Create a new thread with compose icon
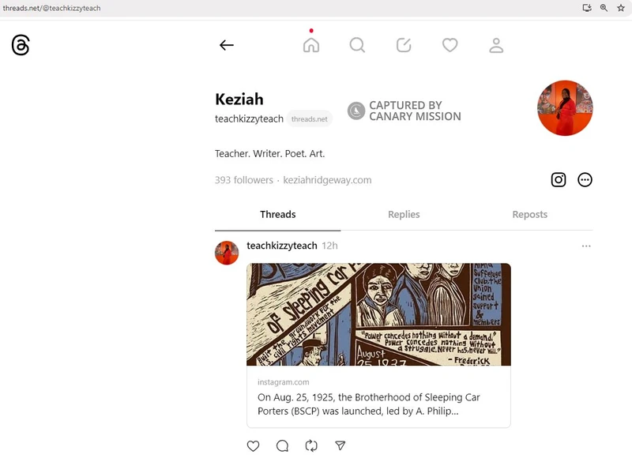Image resolution: width=632 pixels, height=462 pixels. (404, 45)
